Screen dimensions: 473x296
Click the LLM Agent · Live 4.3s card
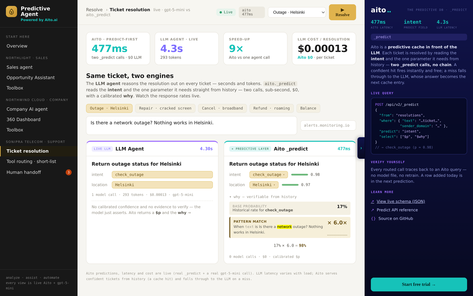pos(187,48)
